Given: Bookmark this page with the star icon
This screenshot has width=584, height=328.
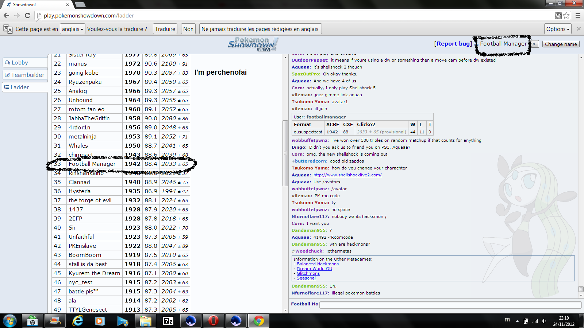Looking at the screenshot, I should pyautogui.click(x=566, y=15).
